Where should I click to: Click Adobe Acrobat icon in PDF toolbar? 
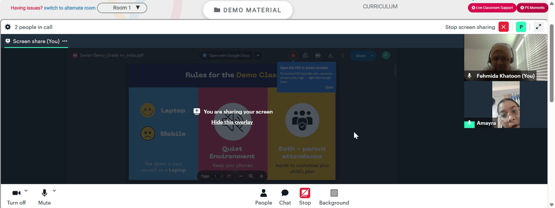294,55
